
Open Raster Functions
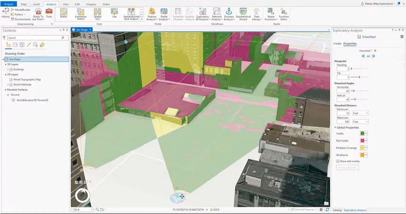click(x=271, y=14)
